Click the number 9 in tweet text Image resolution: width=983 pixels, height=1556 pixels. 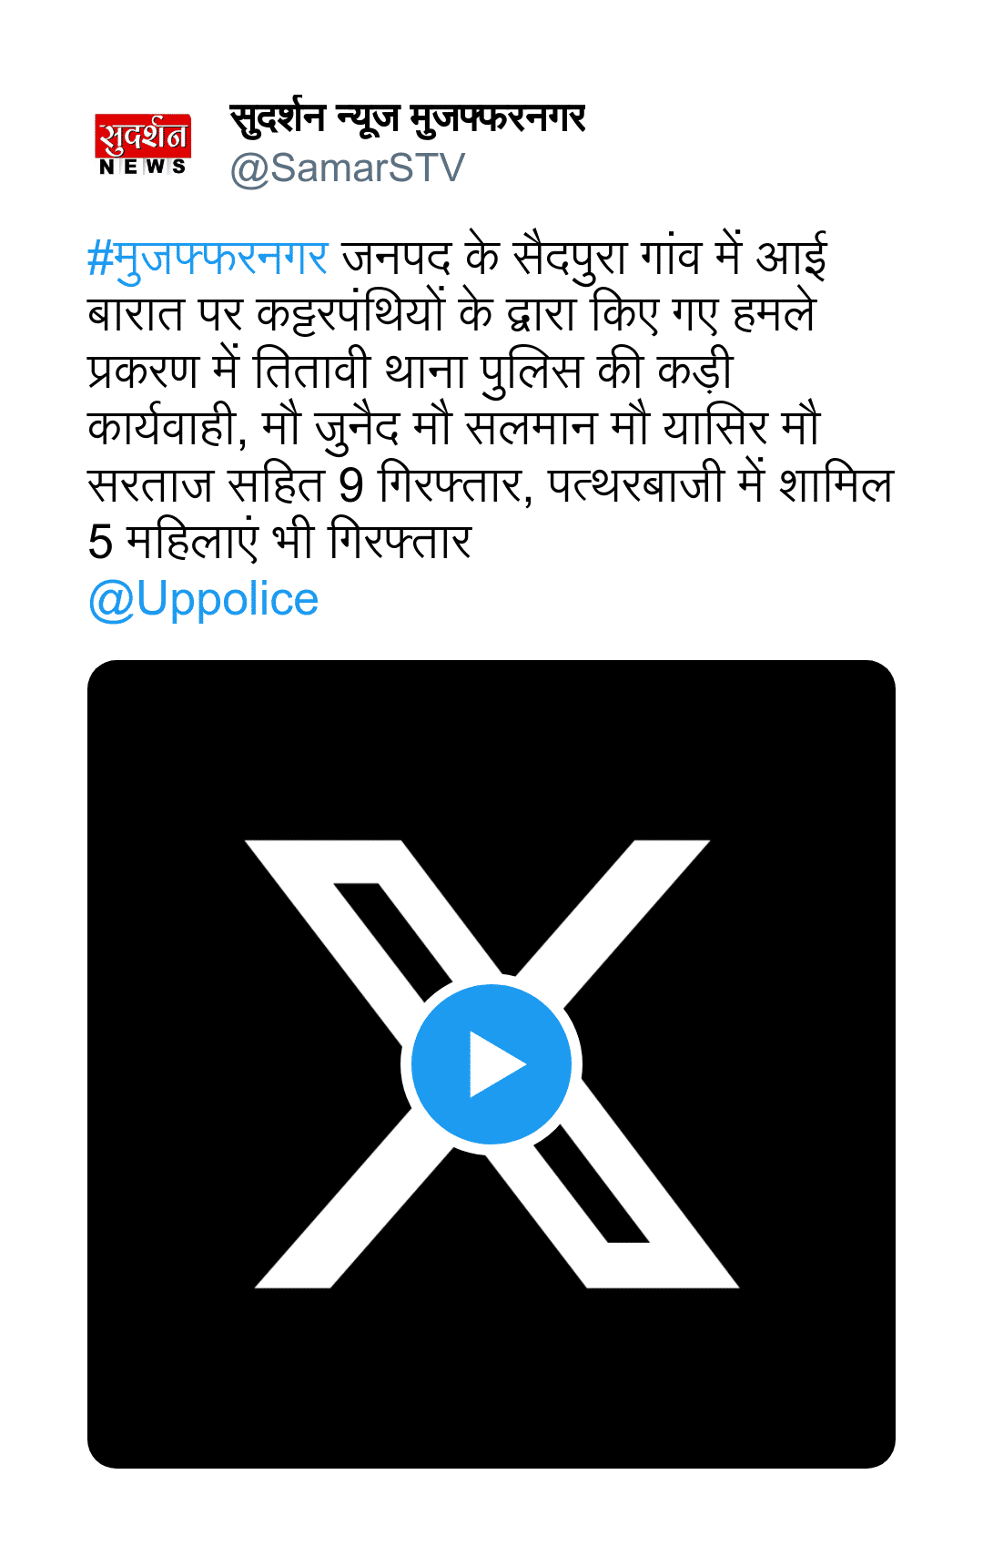coord(350,485)
